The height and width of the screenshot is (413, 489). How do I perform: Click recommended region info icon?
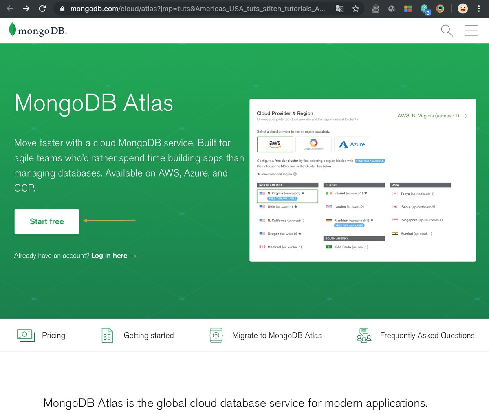tap(295, 174)
